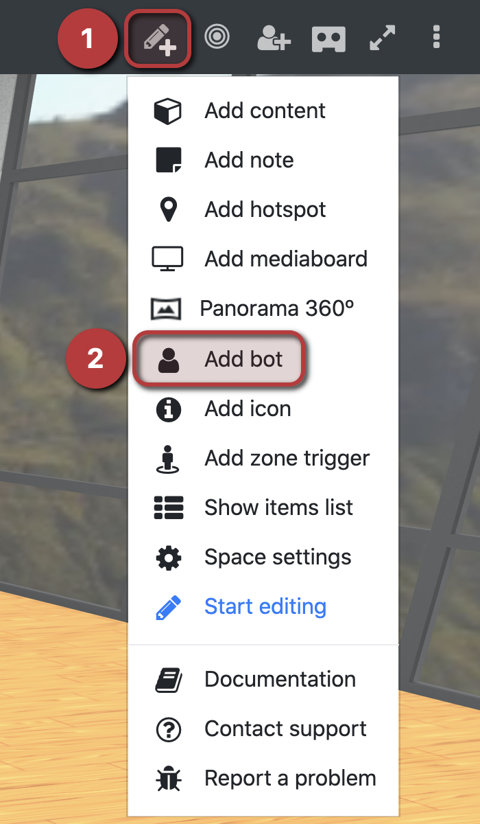Image resolution: width=480 pixels, height=824 pixels.
Task: Choose Add note menu entry
Action: point(263,160)
